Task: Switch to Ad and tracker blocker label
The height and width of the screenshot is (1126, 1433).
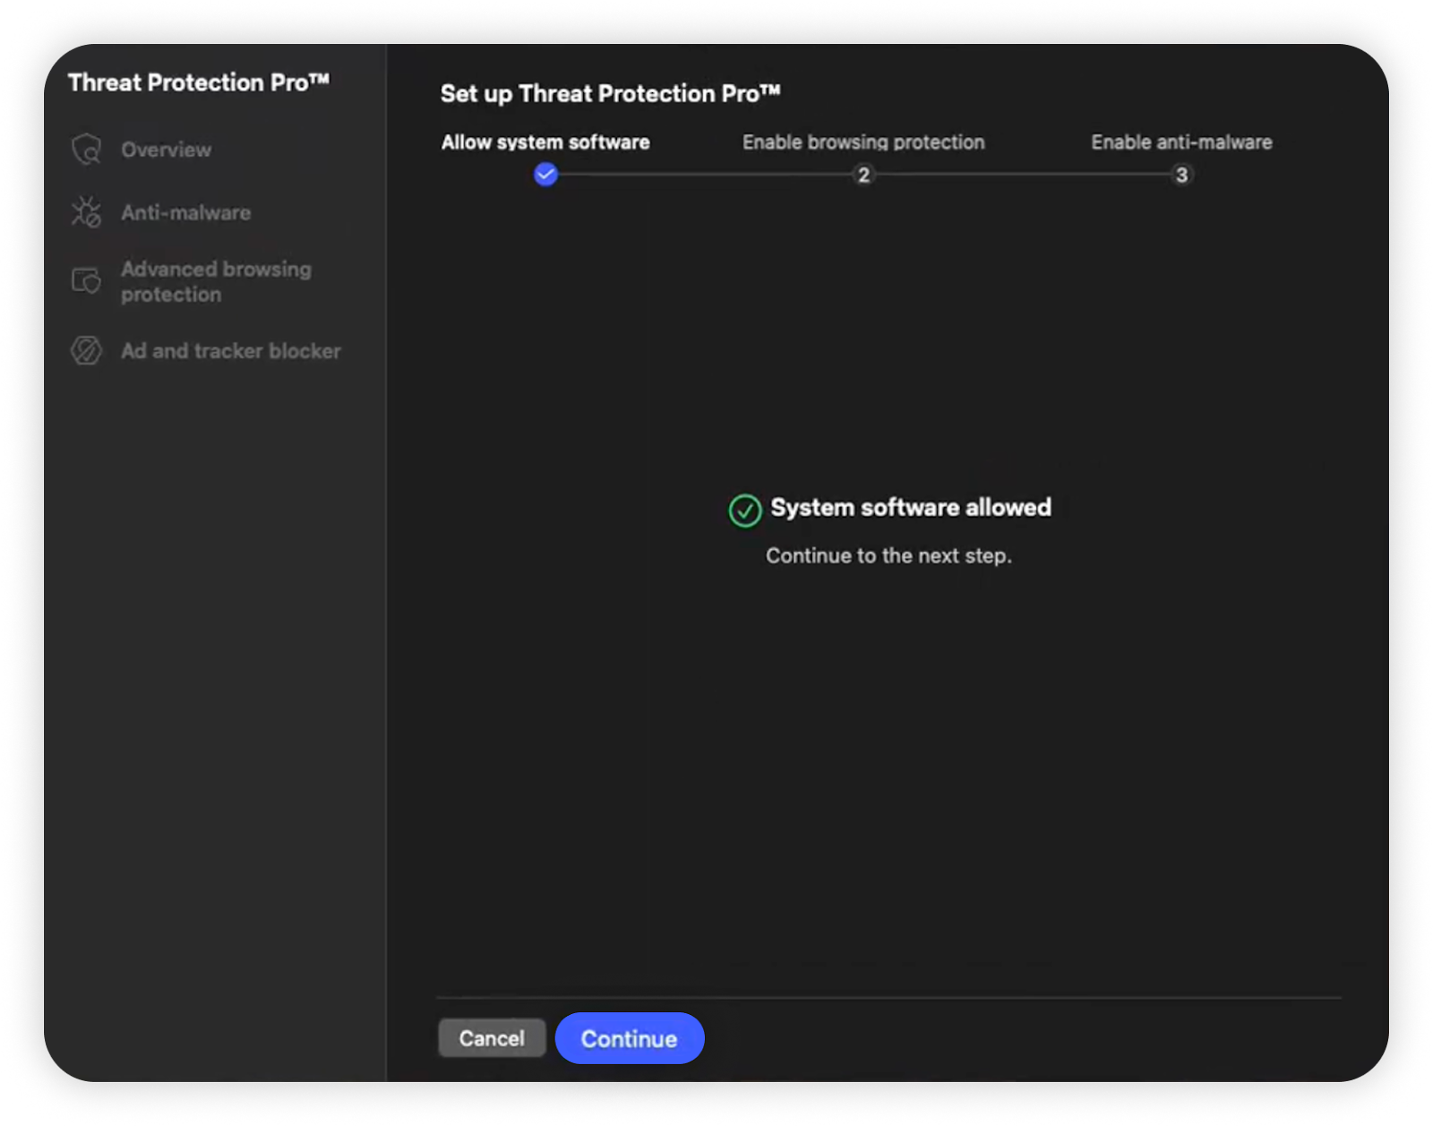Action: [231, 350]
